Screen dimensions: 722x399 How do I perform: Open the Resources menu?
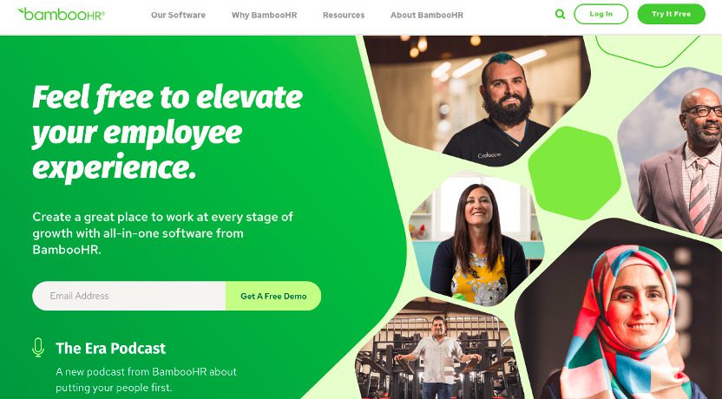coord(344,15)
